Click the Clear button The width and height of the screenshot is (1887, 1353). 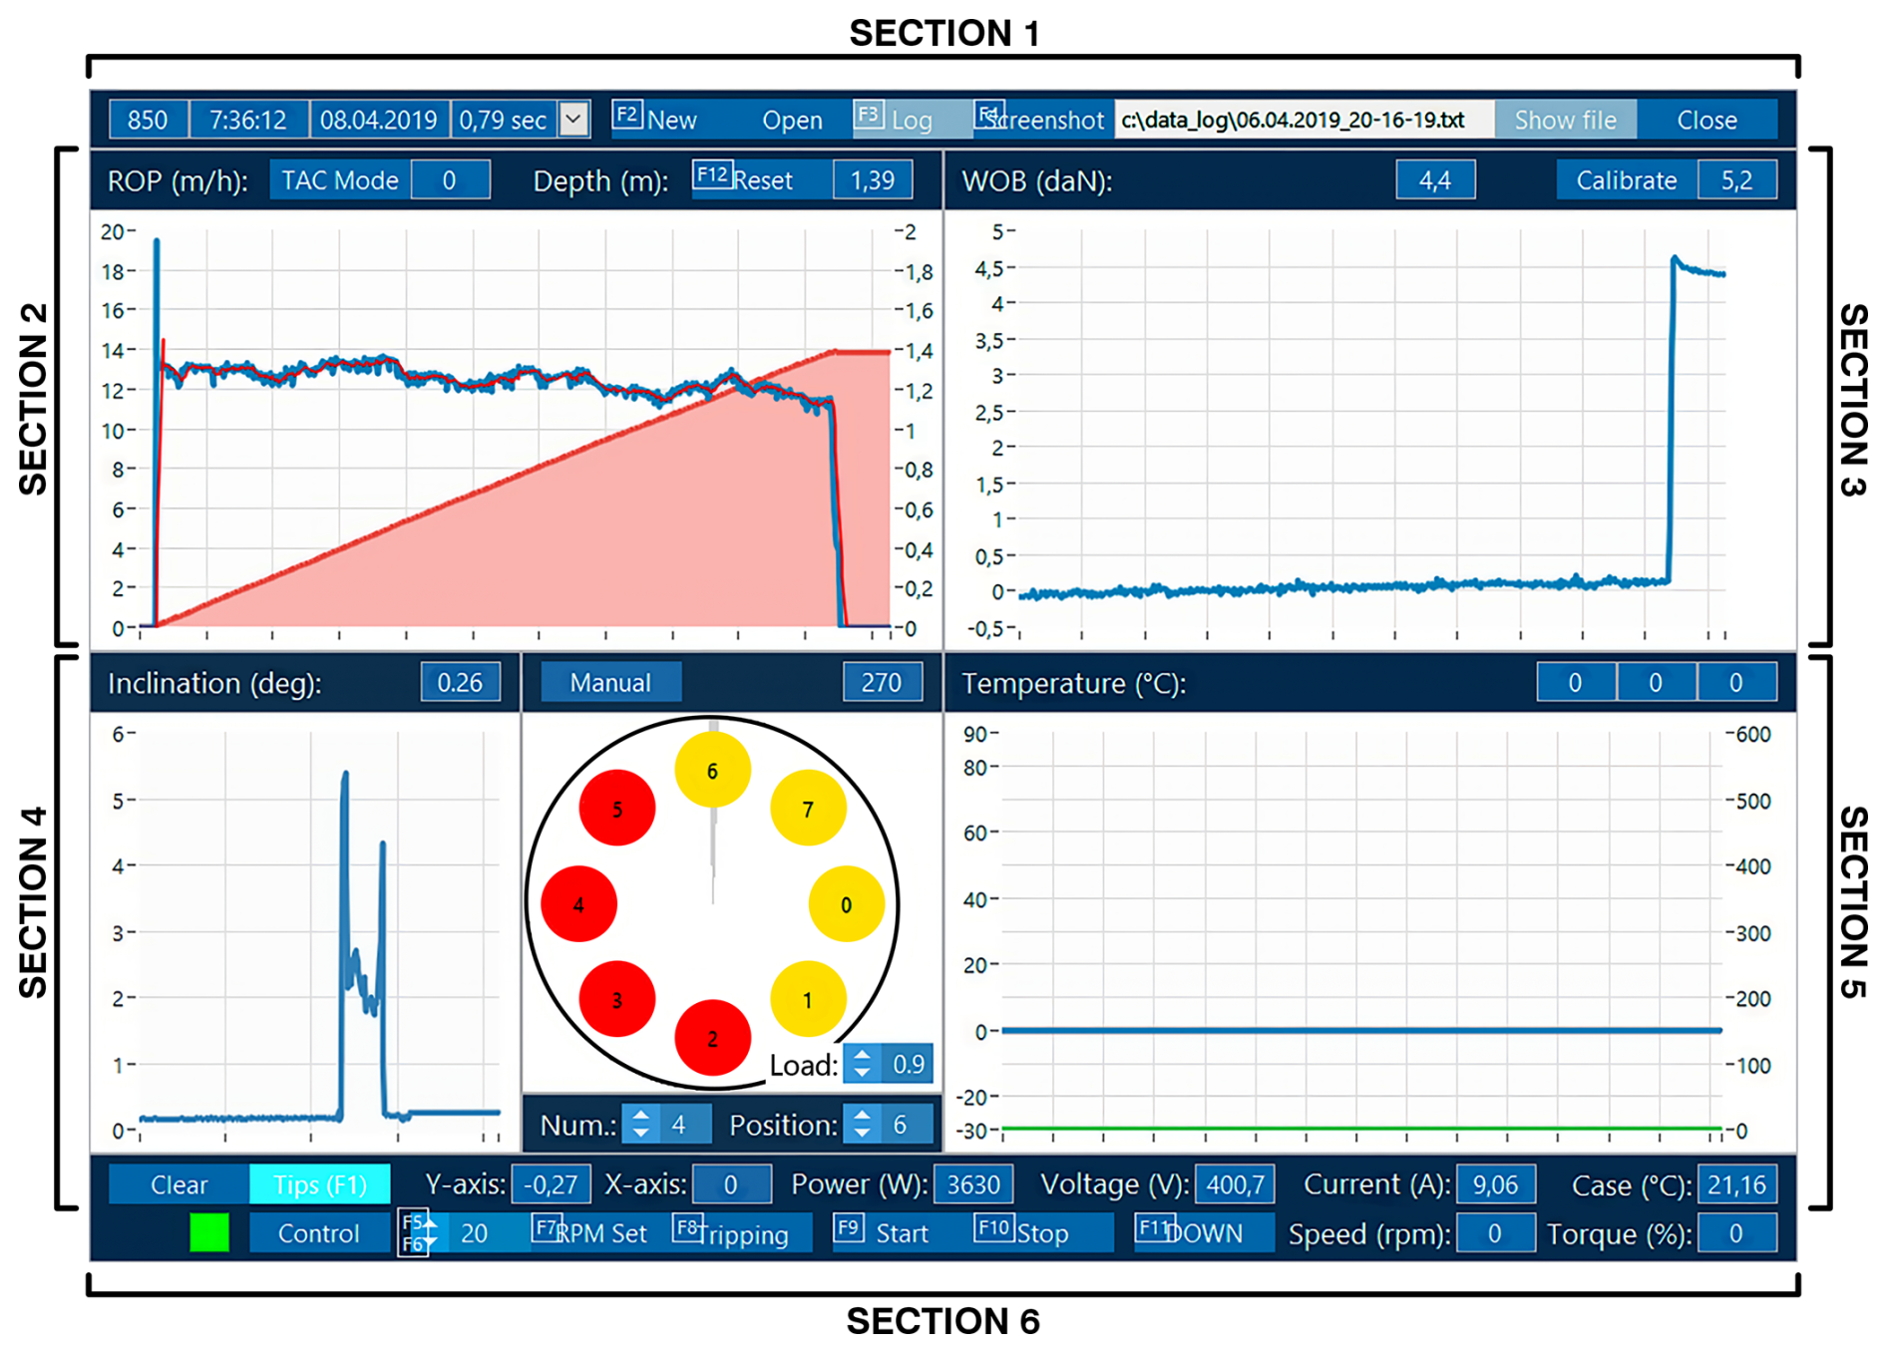tap(179, 1184)
